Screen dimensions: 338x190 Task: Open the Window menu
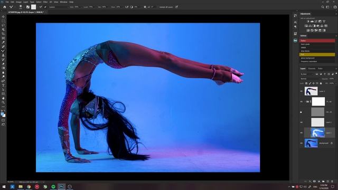(x=63, y=2)
